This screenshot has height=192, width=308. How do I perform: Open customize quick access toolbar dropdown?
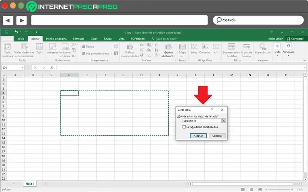tap(37, 32)
